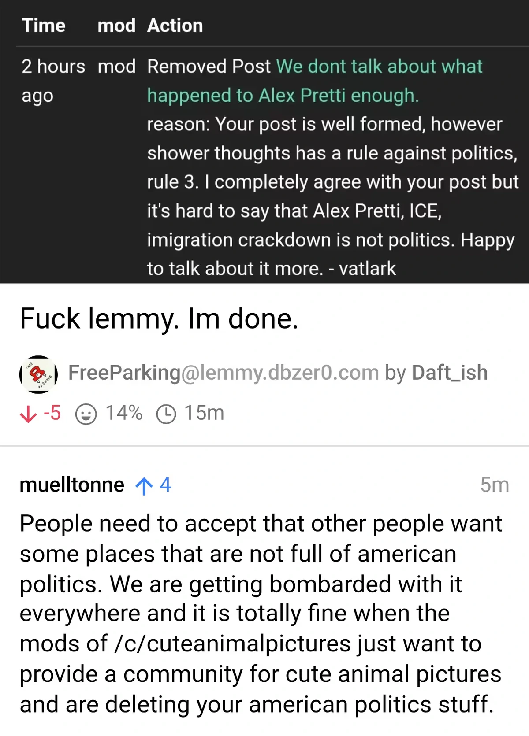This screenshot has width=529, height=736.
Task: Click the mod column header
Action: [116, 26]
